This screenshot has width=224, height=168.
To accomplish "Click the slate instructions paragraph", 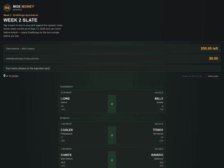I will (33, 31).
